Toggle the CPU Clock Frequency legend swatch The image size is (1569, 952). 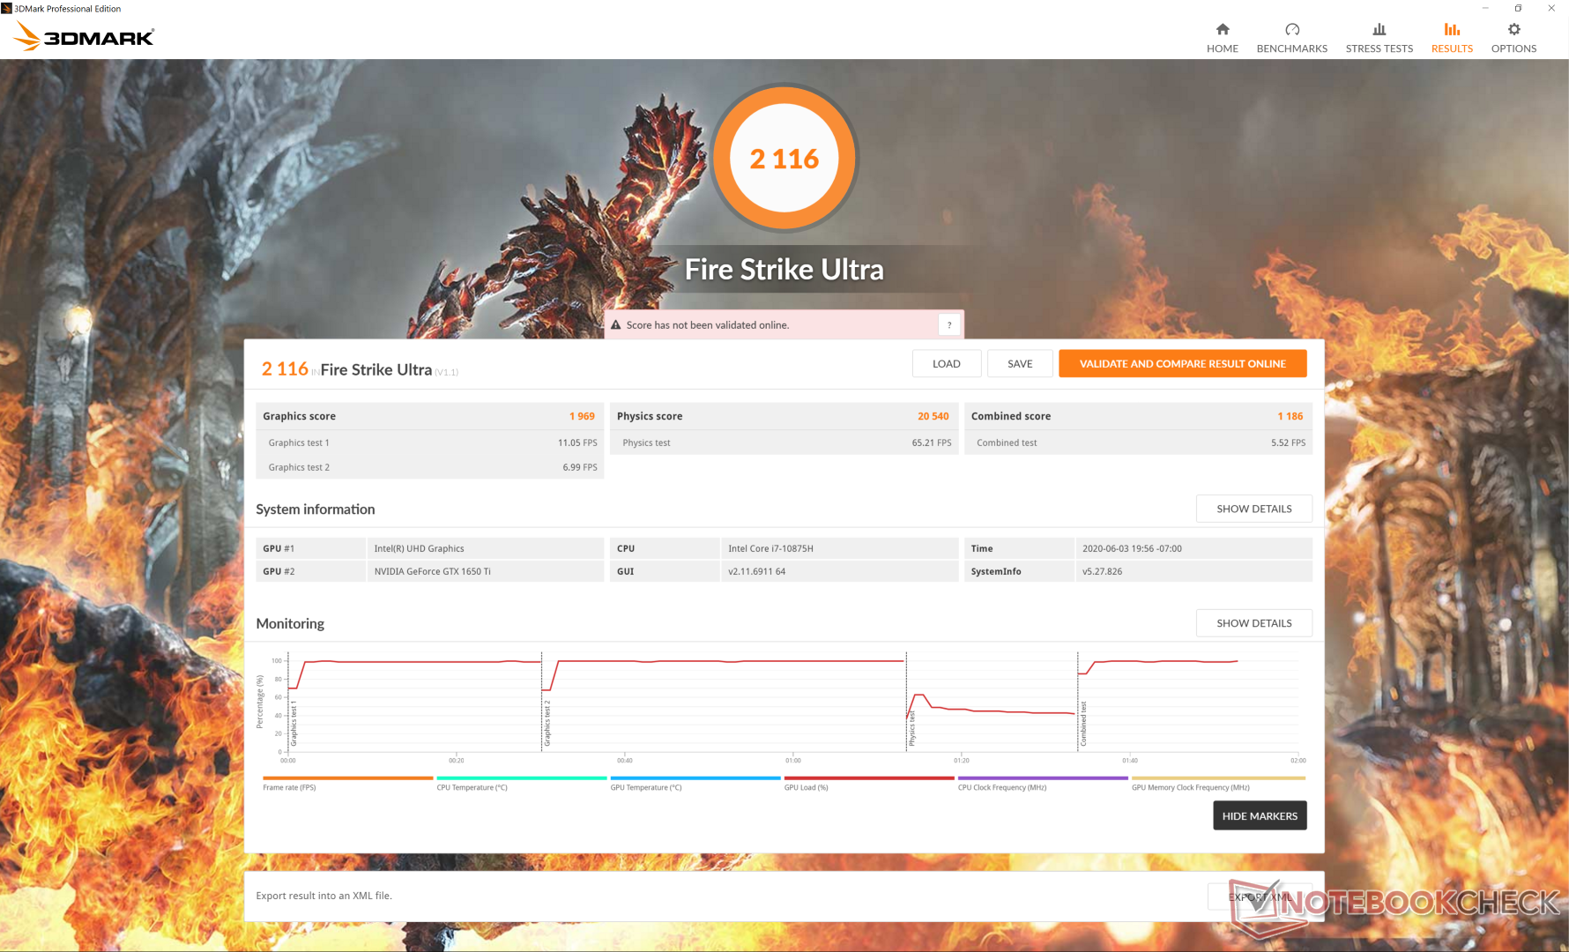1043,778
